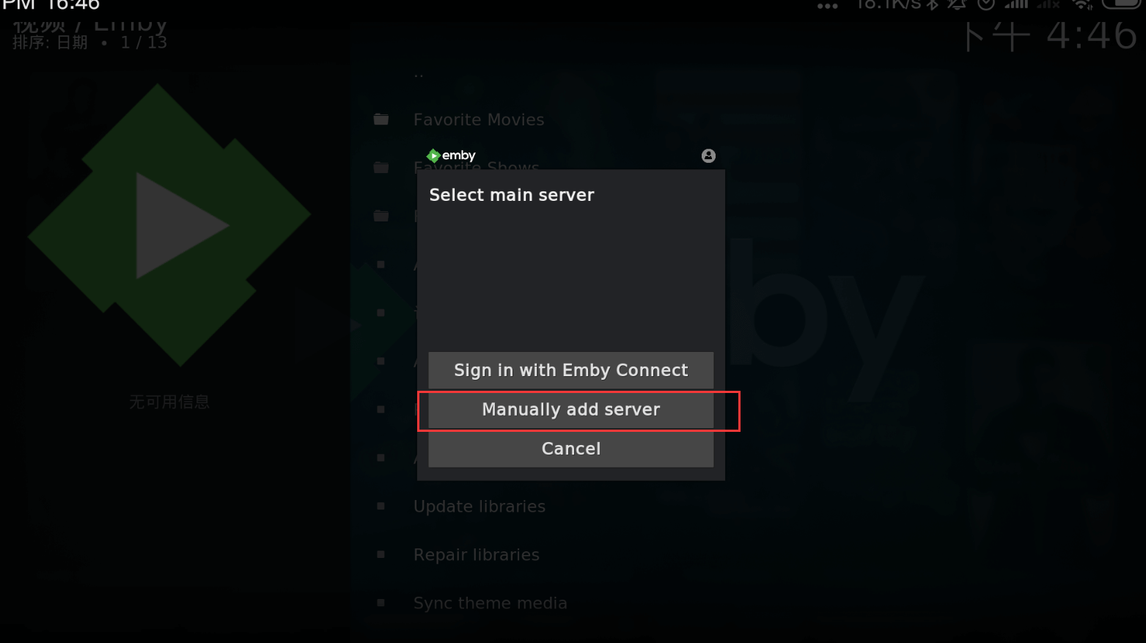
Task: Click the "排序: 日期" sort label
Action: 50,43
